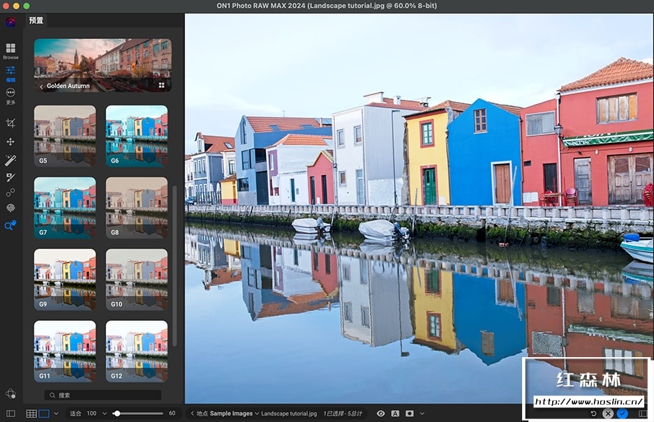
Task: Select the magic wand masking tool
Action: (x=10, y=160)
